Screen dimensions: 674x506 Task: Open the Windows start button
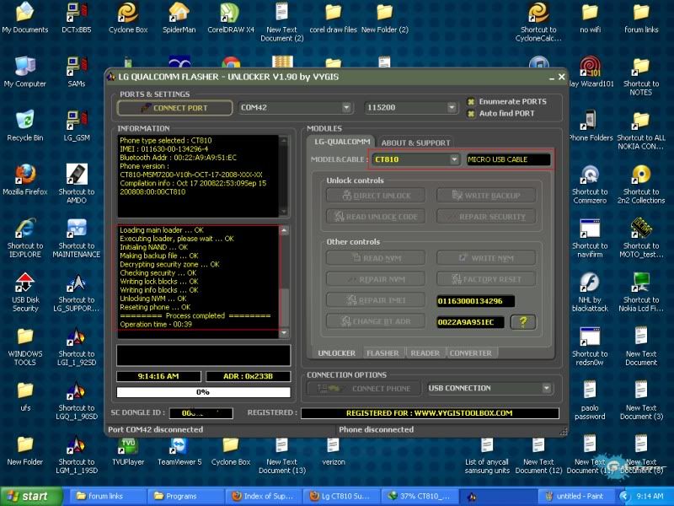coord(31,496)
